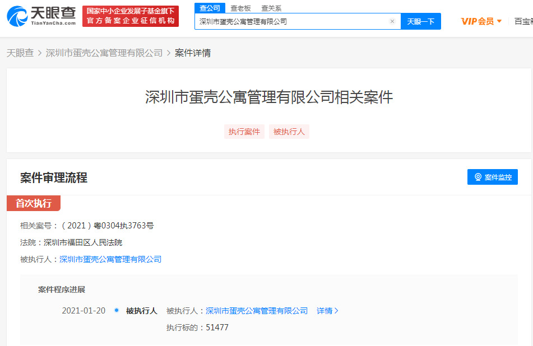Open 详情 link with arrow
The height and width of the screenshot is (346, 533).
point(327,311)
